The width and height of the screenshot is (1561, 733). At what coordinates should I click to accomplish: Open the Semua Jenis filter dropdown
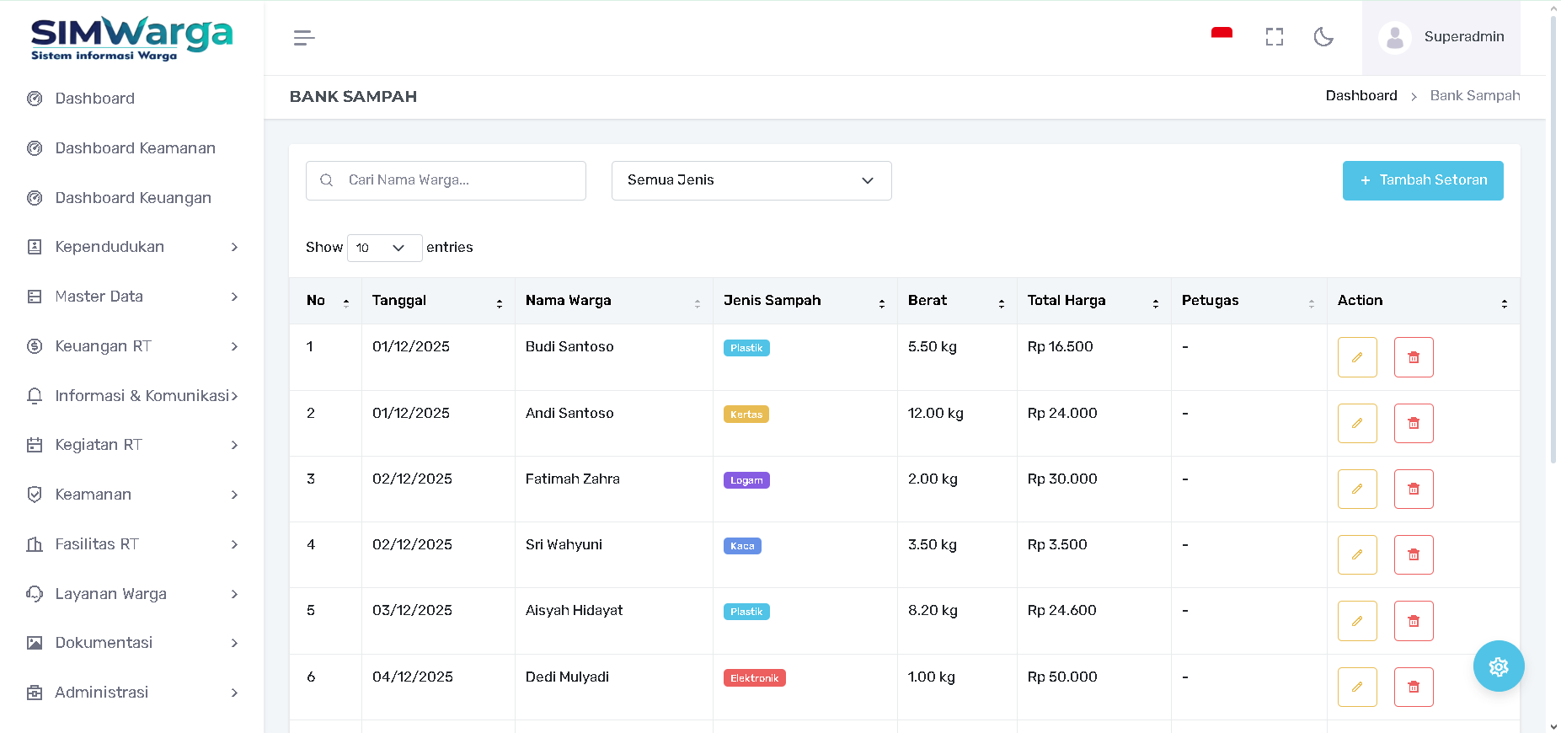[751, 180]
